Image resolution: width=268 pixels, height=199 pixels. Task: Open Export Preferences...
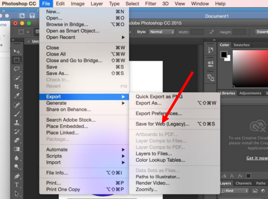point(175,114)
